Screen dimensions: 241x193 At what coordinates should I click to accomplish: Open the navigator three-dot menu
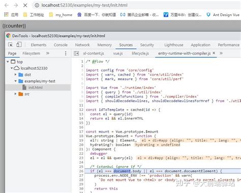tap(66, 53)
